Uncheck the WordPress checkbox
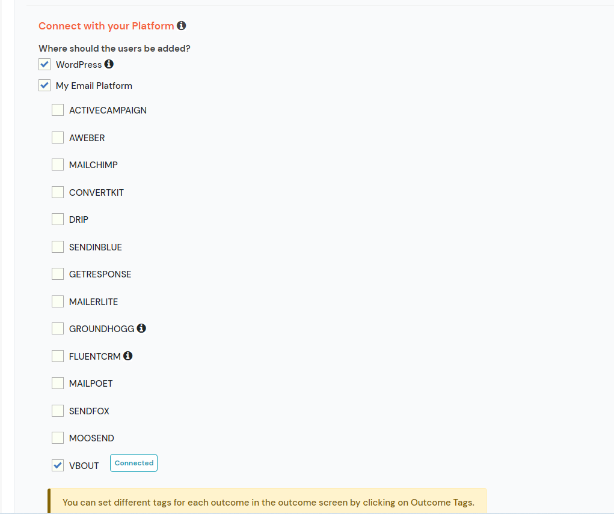614x514 pixels. pos(45,64)
